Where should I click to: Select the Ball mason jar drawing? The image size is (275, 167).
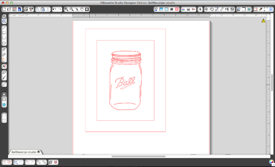(126, 81)
